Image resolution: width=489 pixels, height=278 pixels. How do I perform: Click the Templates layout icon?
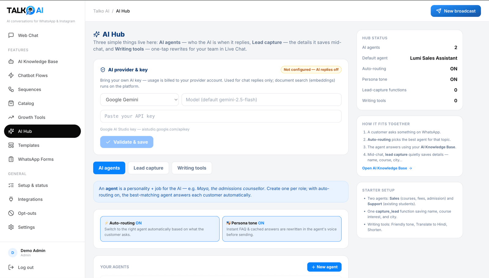coord(11,145)
